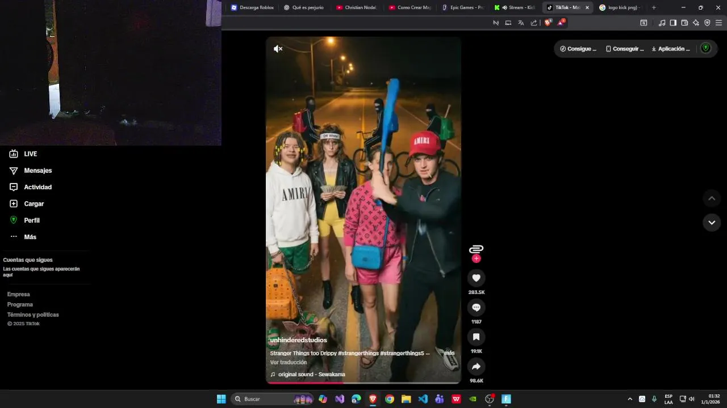
Task: Switch to the logo kick png tab
Action: coord(619,7)
